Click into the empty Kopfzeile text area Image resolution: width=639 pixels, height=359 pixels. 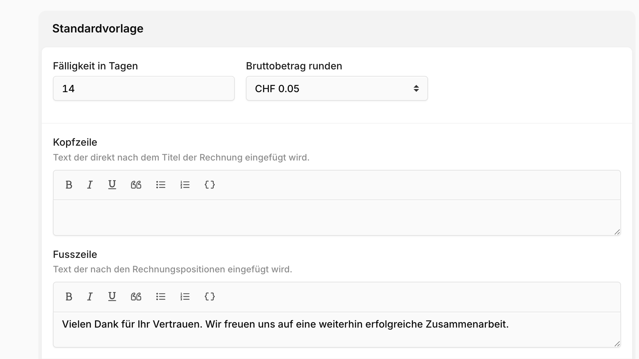(337, 217)
